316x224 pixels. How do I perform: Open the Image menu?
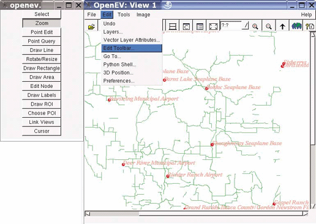coord(143,15)
